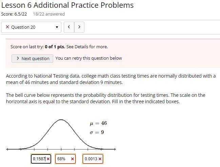Click the See Details for more text
220x167 pixels.
coord(87,47)
